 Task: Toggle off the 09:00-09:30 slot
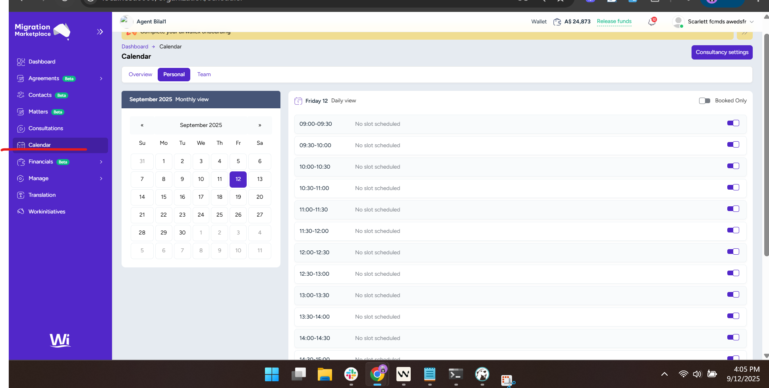pyautogui.click(x=733, y=123)
